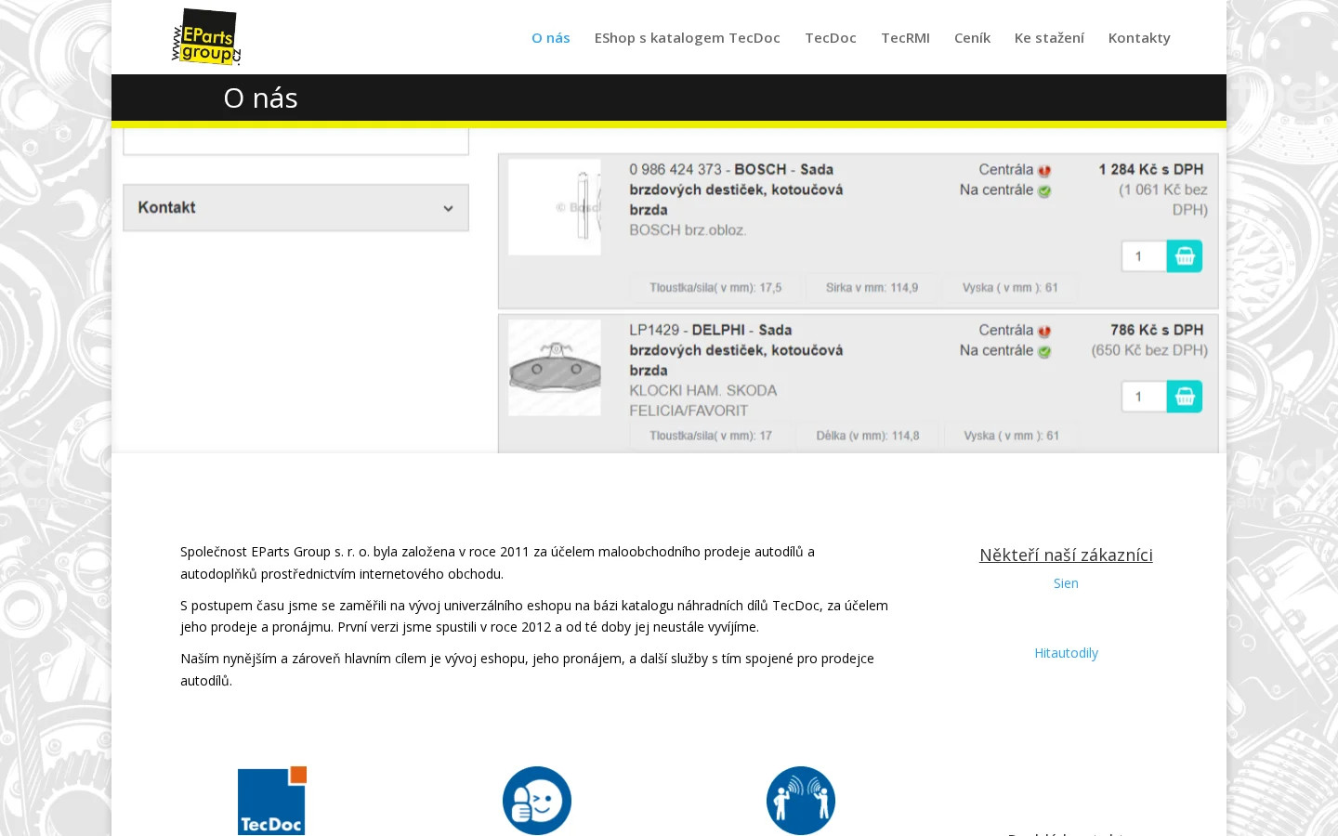The height and width of the screenshot is (836, 1338).
Task: Click red Centrála status icon for BOSCH
Action: coord(1044,171)
